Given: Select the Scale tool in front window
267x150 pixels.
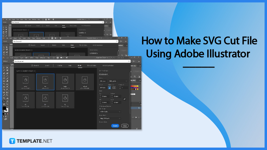Looking at the screenshot, I should [7, 84].
